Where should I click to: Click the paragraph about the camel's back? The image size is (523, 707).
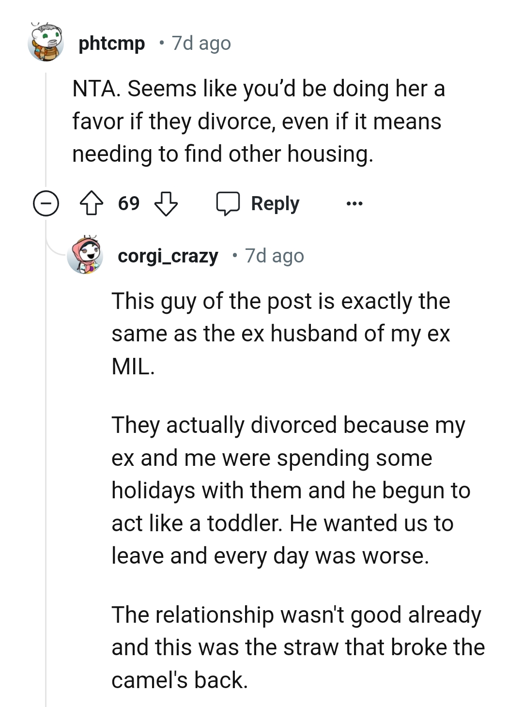pos(298,647)
